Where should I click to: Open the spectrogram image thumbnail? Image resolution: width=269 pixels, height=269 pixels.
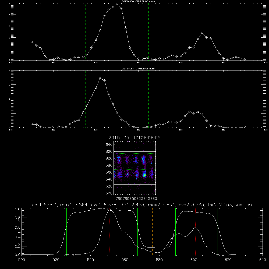[134, 168]
